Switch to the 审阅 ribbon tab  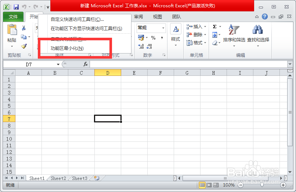(x=138, y=17)
